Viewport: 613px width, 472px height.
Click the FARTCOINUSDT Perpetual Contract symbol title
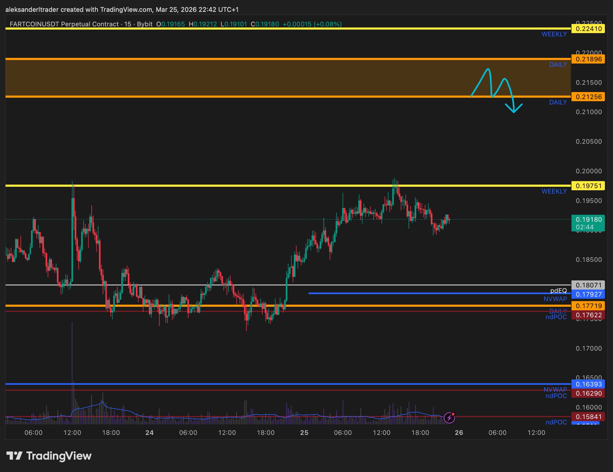(x=64, y=24)
